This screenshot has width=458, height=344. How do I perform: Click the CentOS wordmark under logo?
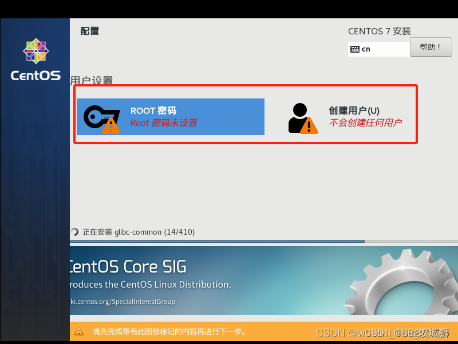35,76
